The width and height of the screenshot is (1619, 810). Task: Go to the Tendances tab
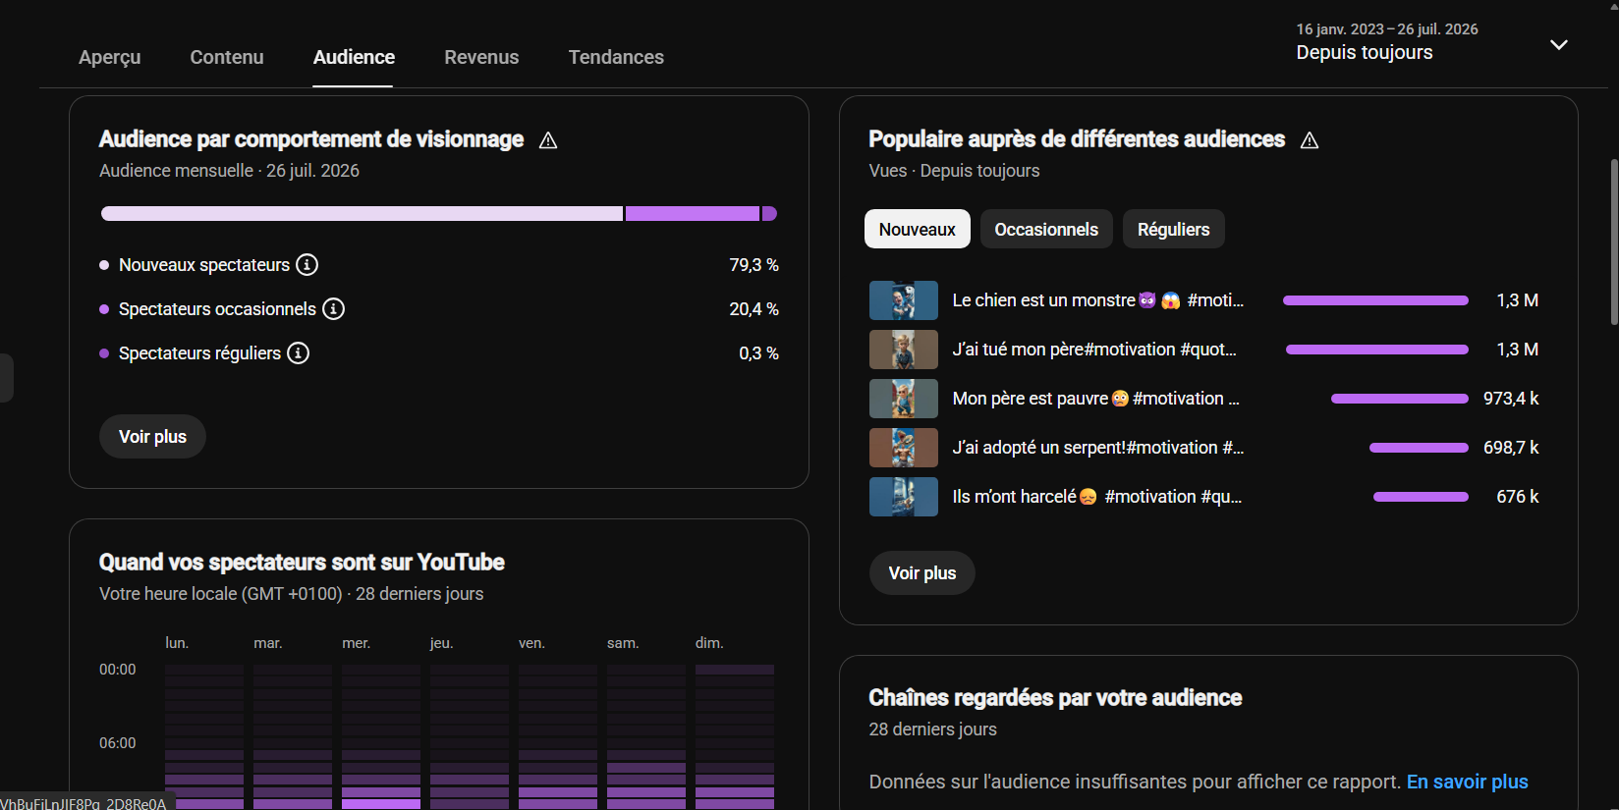pos(616,57)
